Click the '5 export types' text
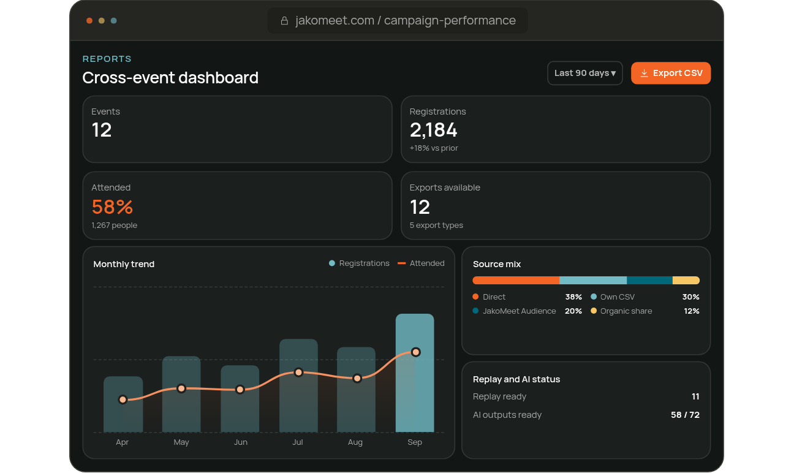794x473 pixels. point(436,225)
